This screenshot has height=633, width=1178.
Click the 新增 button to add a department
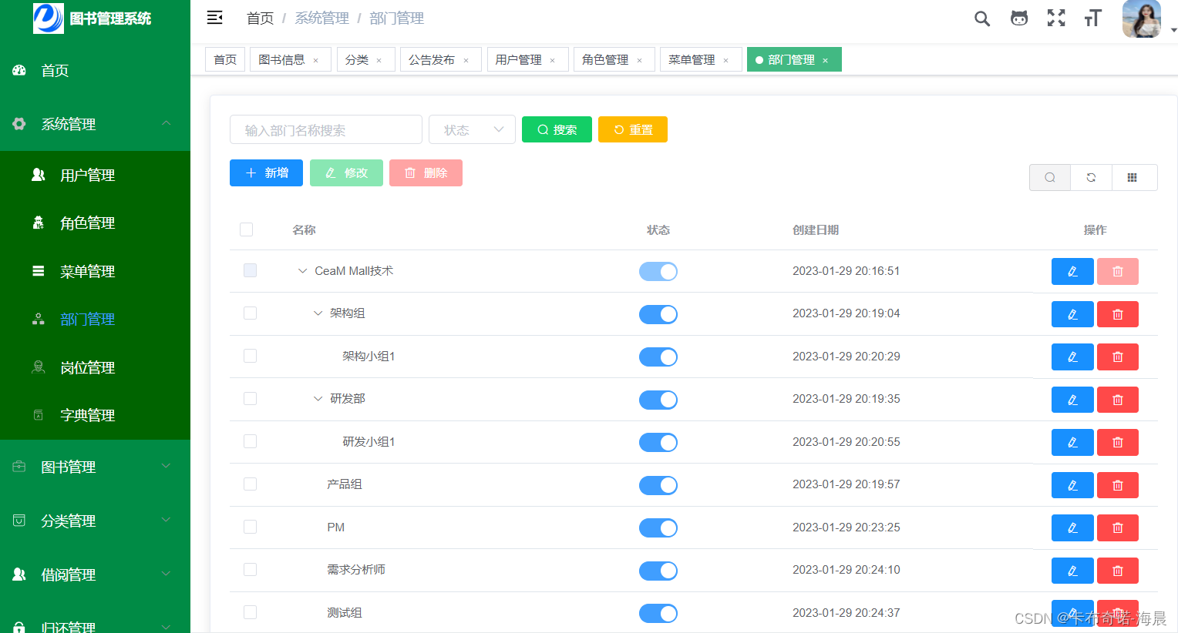(x=266, y=172)
